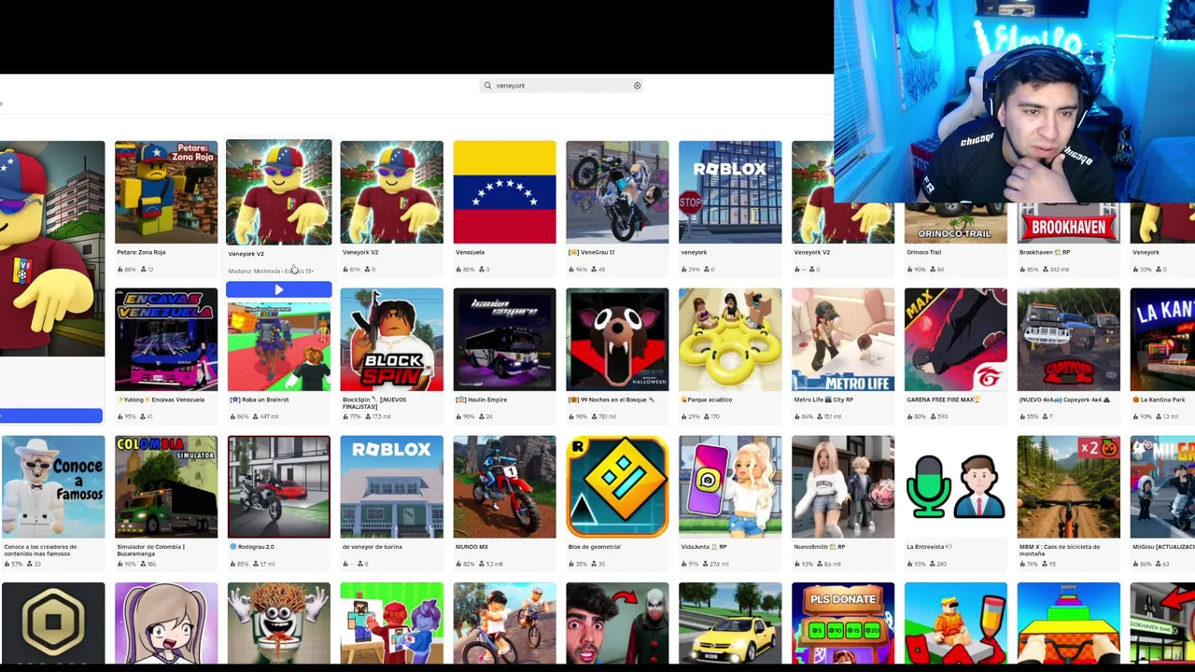This screenshot has width=1195, height=672.
Task: Clear the veneyork search text
Action: point(638,86)
